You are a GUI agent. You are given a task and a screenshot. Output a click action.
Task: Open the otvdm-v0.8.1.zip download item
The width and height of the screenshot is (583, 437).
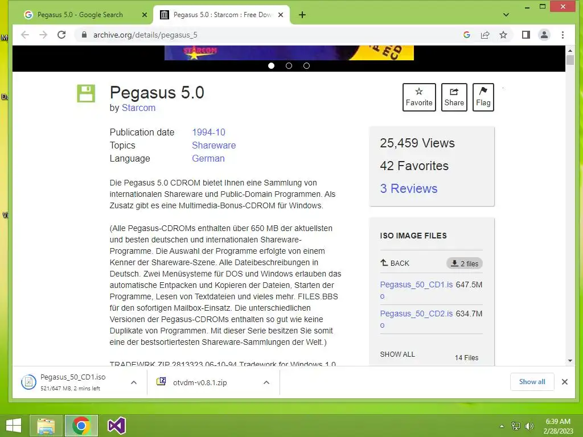pyautogui.click(x=200, y=382)
